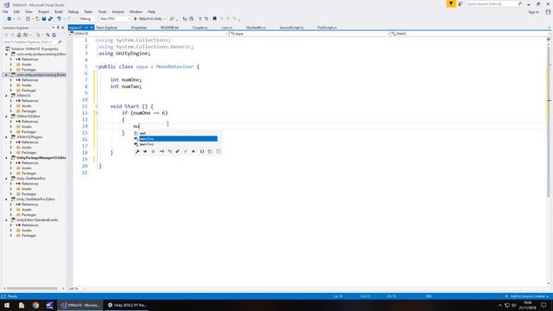The width and height of the screenshot is (553, 311).
Task: Click the Save toolbar icon
Action: pyautogui.click(x=44, y=19)
